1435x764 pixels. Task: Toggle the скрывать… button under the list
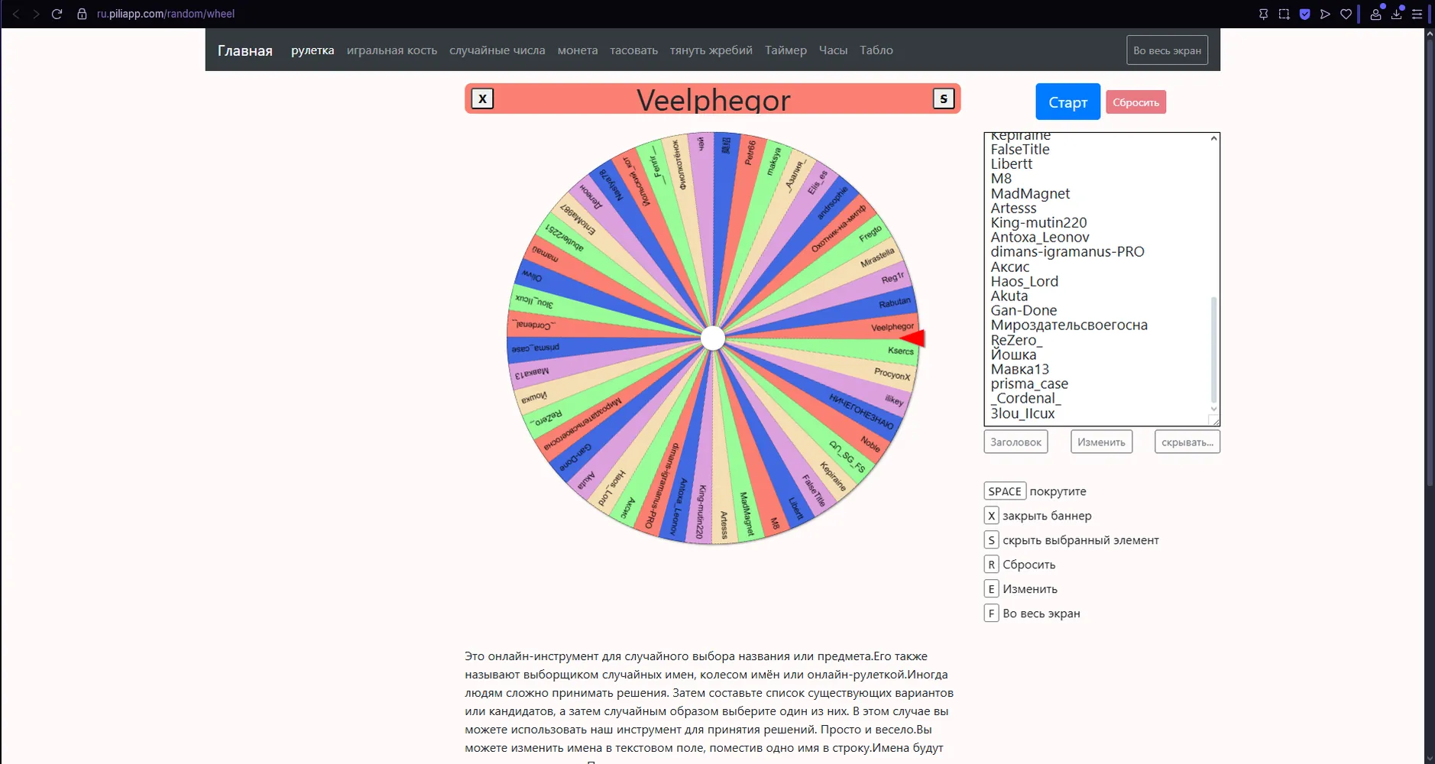1187,442
